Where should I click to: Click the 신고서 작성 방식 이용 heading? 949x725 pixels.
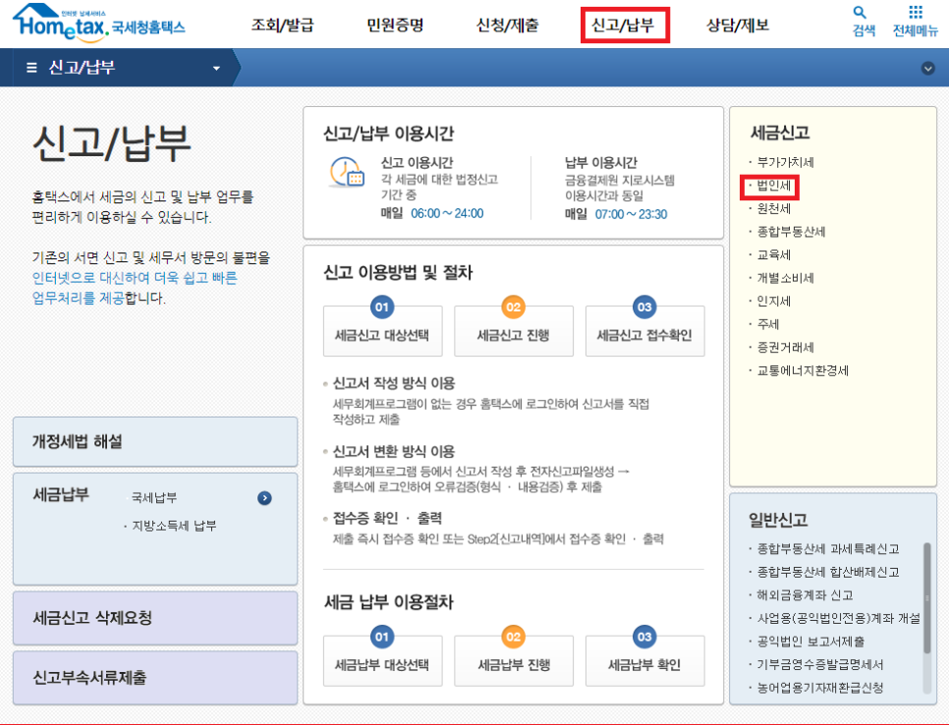[393, 383]
